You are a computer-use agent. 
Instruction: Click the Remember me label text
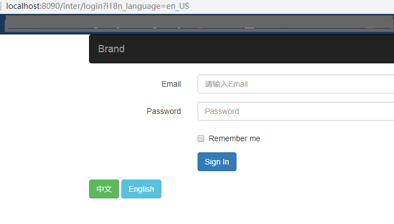234,138
